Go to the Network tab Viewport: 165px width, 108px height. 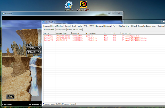pos(99,26)
